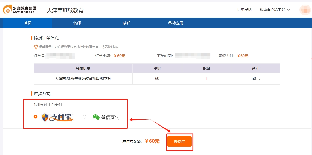Click the orange marker beside 付款方式
312x155 pixels.
point(31,93)
